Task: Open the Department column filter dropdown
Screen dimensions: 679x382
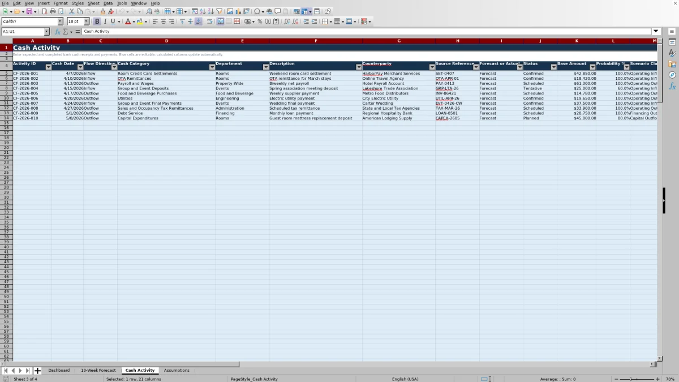Action: coord(266,67)
